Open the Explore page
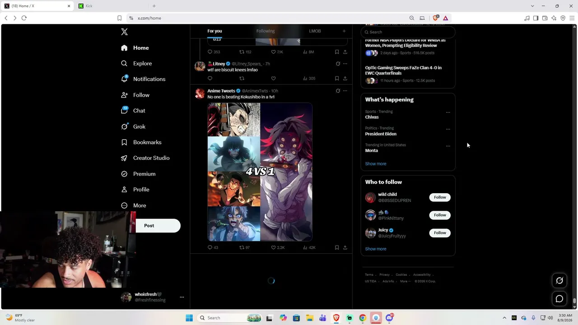Image resolution: width=578 pixels, height=325 pixels. click(x=136, y=64)
